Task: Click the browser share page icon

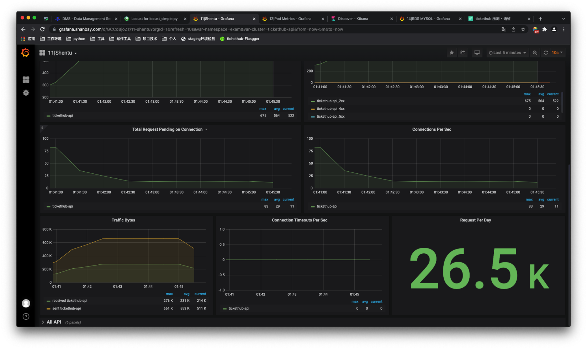Action: [513, 29]
